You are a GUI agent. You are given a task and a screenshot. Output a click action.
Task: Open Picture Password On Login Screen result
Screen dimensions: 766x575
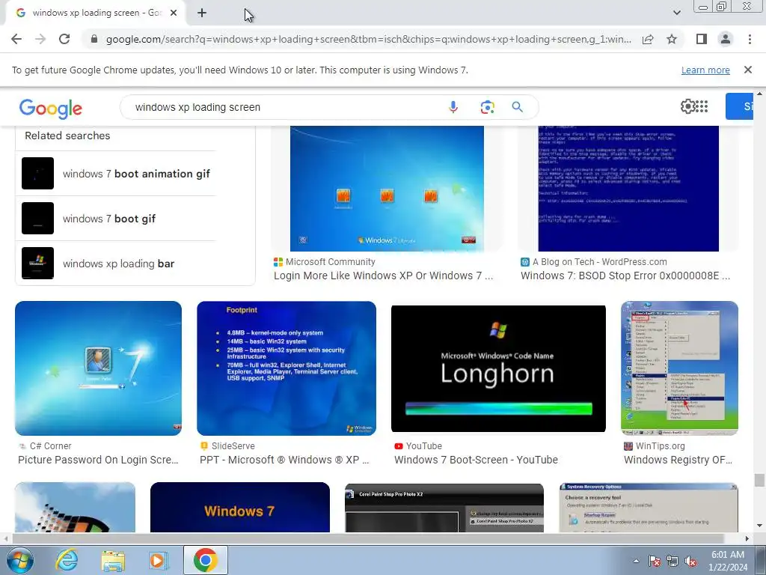[98, 460]
